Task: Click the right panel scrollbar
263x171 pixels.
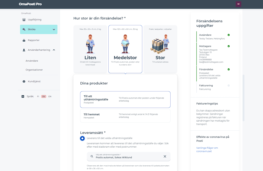Action: 243,98
